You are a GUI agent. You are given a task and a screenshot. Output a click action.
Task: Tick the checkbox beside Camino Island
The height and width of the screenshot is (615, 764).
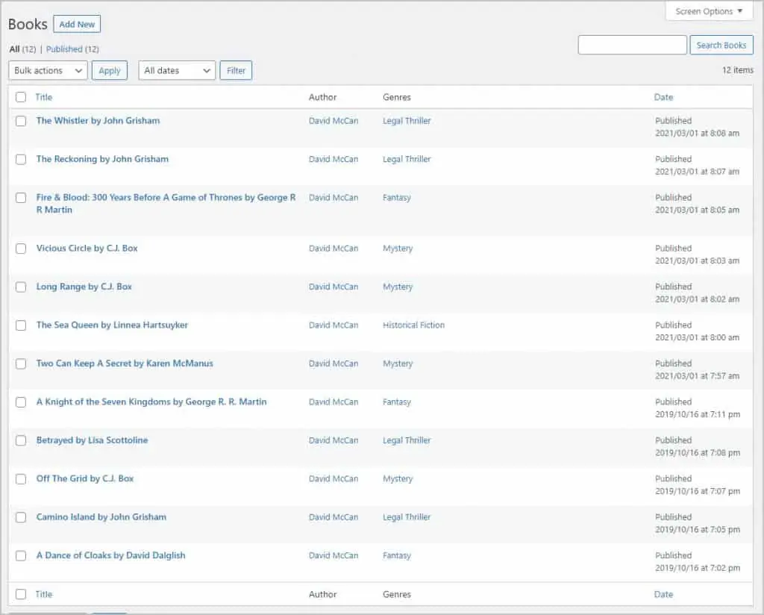coord(21,517)
